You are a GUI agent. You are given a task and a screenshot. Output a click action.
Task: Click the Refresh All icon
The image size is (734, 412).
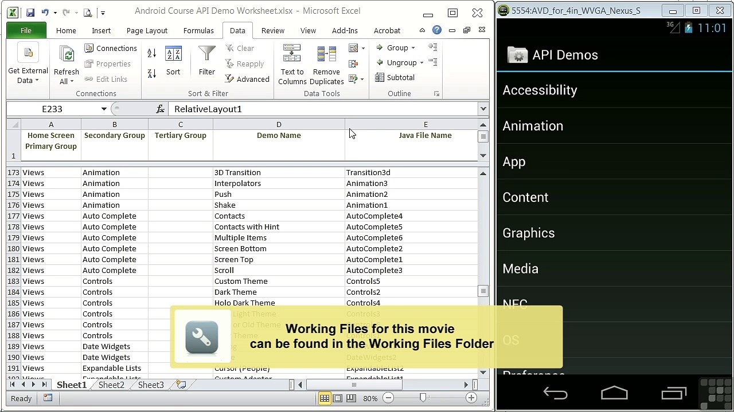[x=67, y=55]
